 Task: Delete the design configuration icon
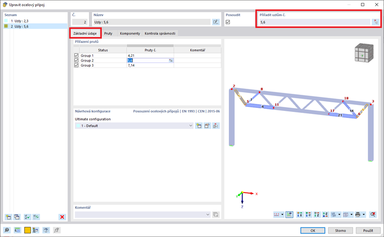pyautogui.click(x=216, y=126)
